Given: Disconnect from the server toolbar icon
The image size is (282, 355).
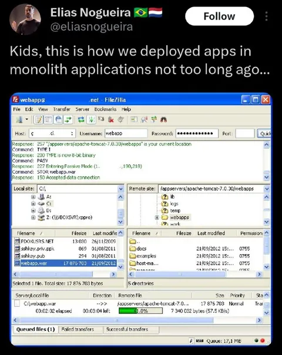Looking at the screenshot, I should coord(111,120).
